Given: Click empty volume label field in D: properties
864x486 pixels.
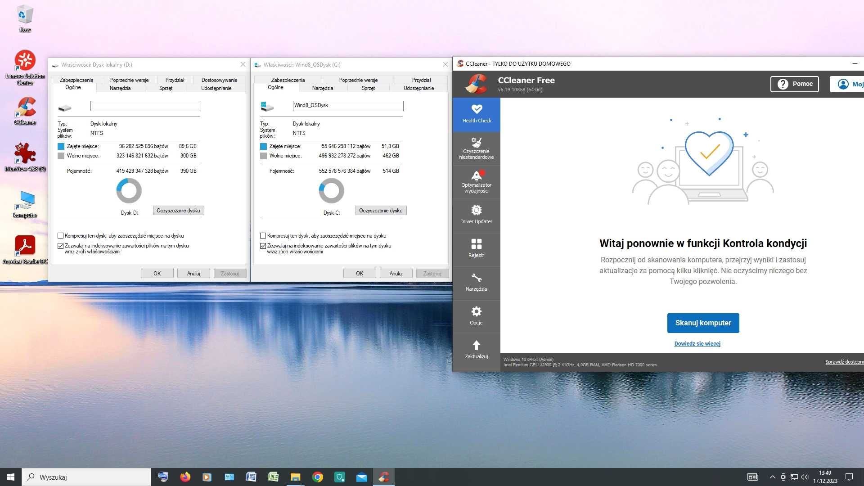Looking at the screenshot, I should pyautogui.click(x=145, y=106).
